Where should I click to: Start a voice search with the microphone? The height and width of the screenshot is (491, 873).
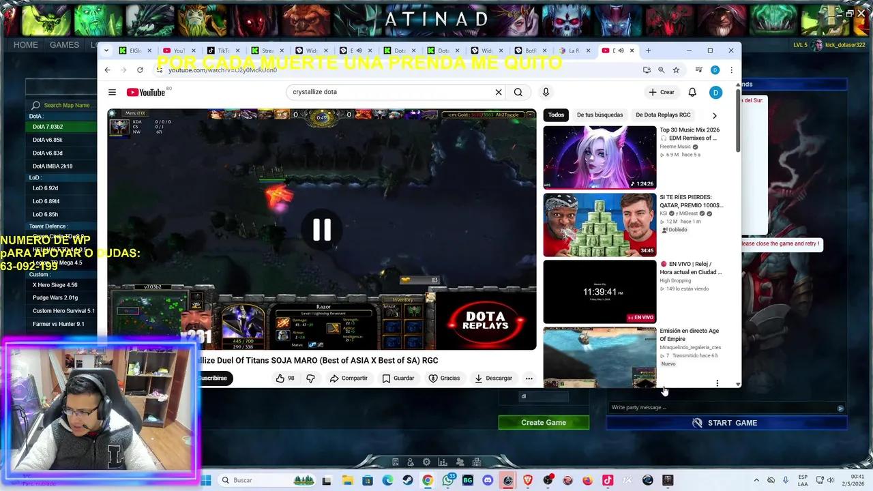[x=546, y=92]
